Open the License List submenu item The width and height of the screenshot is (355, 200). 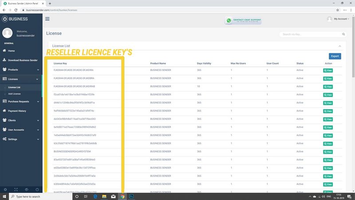(14, 87)
